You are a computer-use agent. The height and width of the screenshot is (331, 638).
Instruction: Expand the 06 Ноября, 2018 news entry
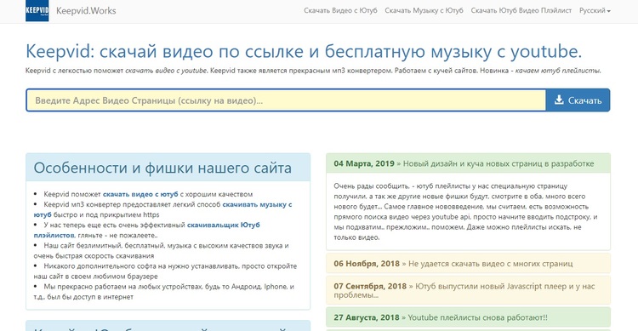point(468,264)
